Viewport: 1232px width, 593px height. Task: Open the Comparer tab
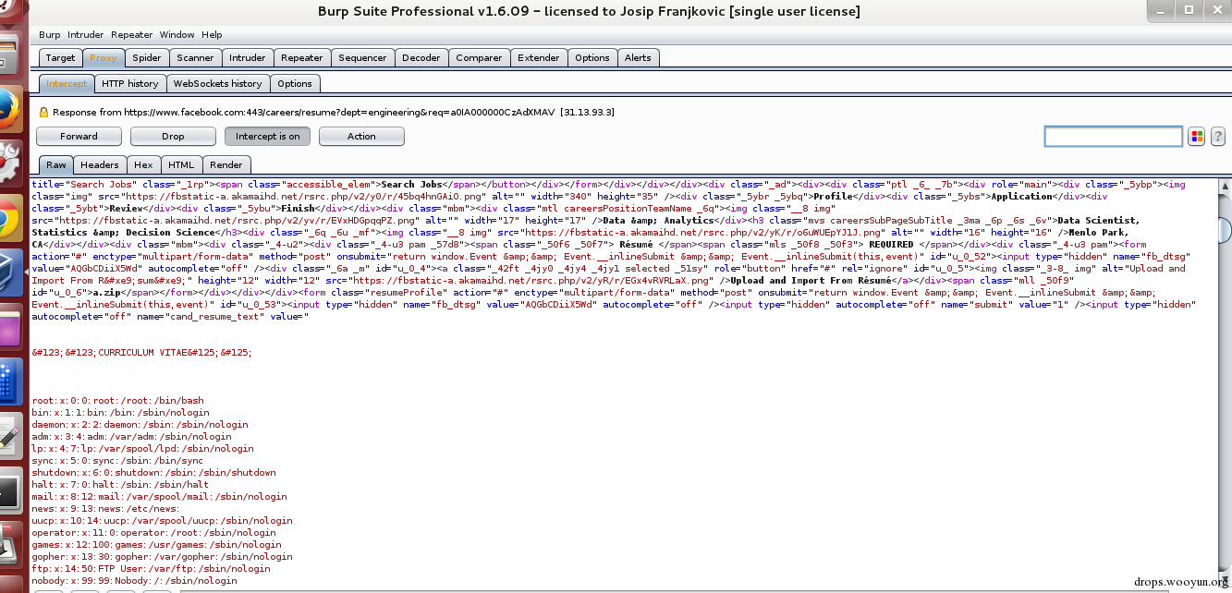[x=480, y=57]
